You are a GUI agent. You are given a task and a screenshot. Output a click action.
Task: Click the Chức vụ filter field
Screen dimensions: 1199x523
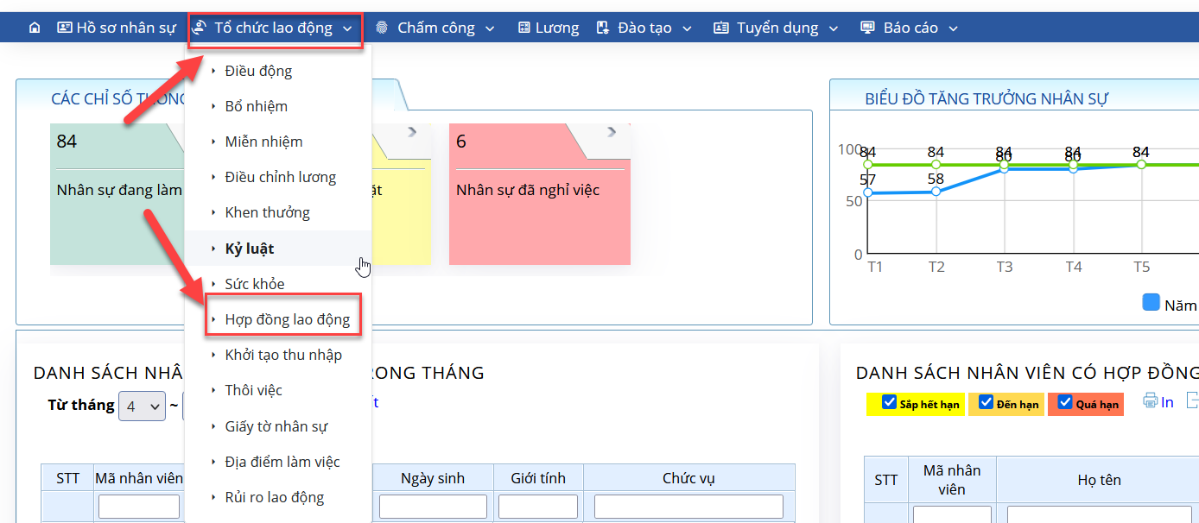coord(688,507)
